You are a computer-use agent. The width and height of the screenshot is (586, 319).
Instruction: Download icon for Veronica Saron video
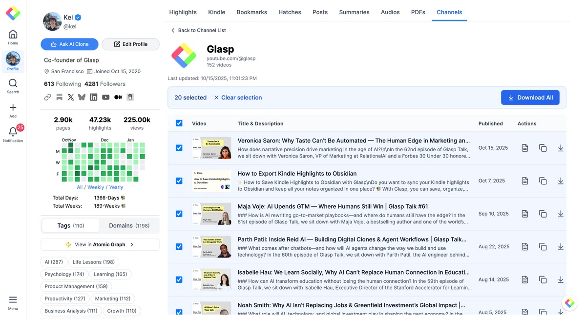tap(561, 148)
